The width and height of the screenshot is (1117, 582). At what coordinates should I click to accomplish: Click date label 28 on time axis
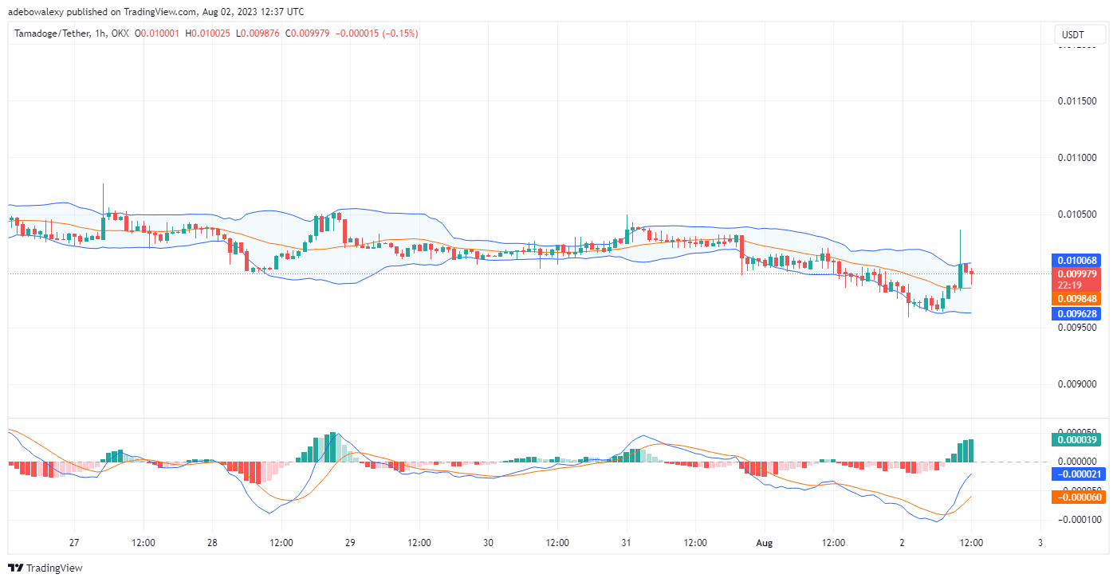click(x=212, y=542)
